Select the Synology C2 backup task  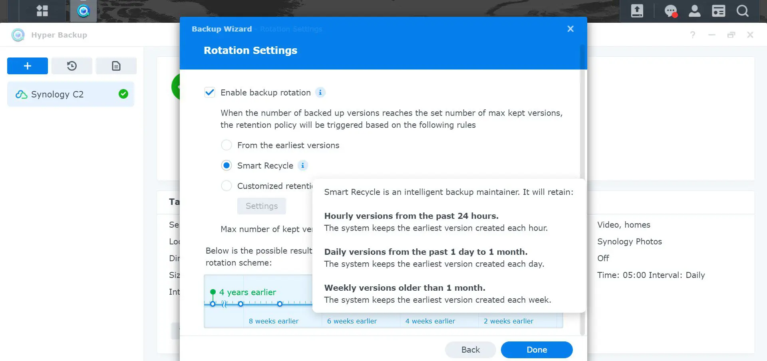[x=71, y=94]
